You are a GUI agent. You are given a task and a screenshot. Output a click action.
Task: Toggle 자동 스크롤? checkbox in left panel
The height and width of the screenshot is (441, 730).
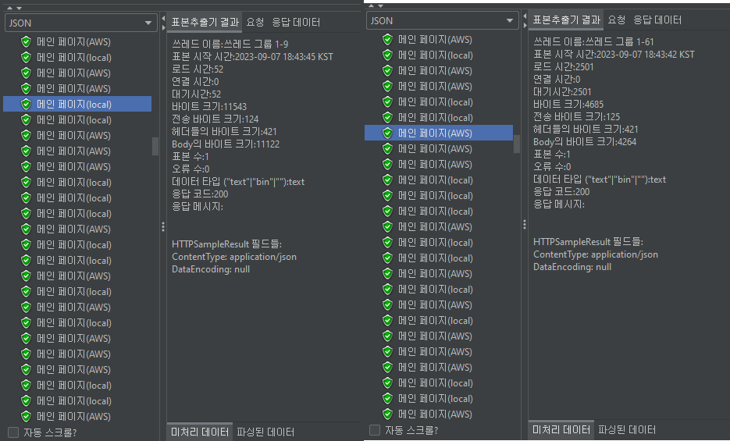(13, 432)
